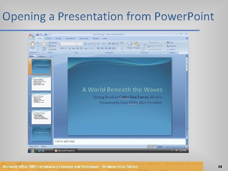Image resolution: width=228 pixels, height=171 pixels.
Task: Expand the Layout dropdown
Action: (54, 42)
